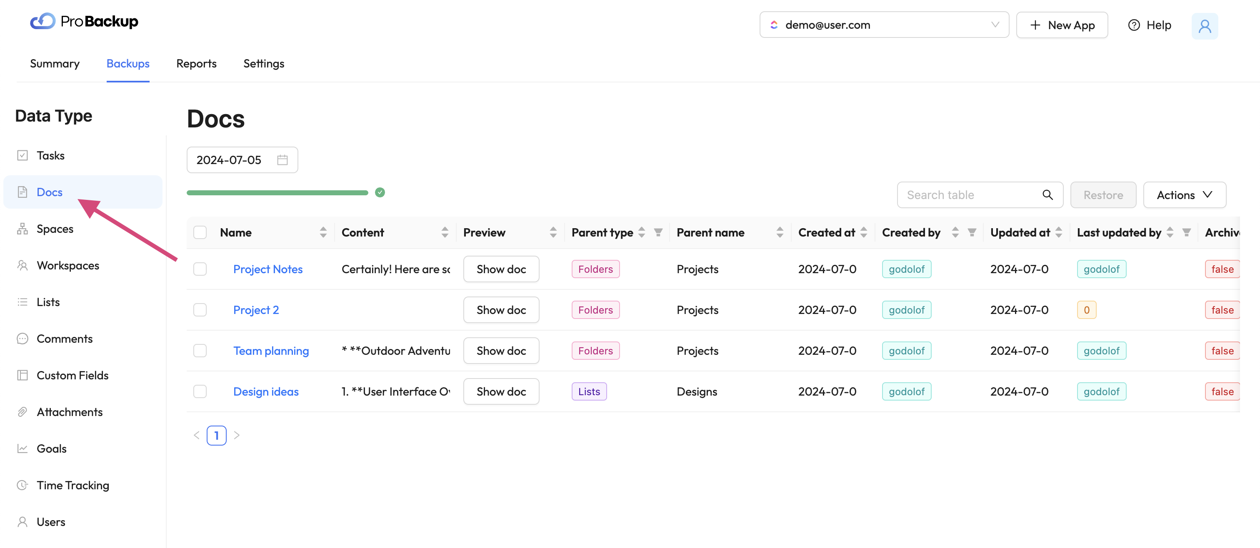Click the Tasks checklist icon
The image size is (1260, 548).
coord(22,155)
